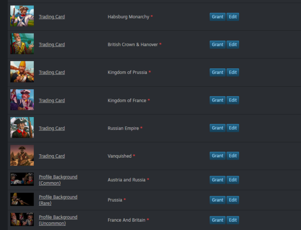The image size is (301, 230).
Task: Click the British Crown & Hanover card image
Action: point(22,44)
